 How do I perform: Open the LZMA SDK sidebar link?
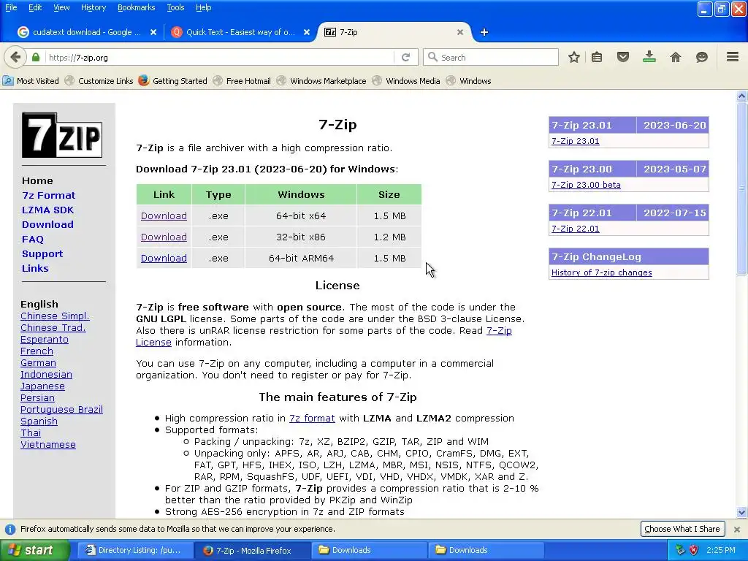(47, 210)
